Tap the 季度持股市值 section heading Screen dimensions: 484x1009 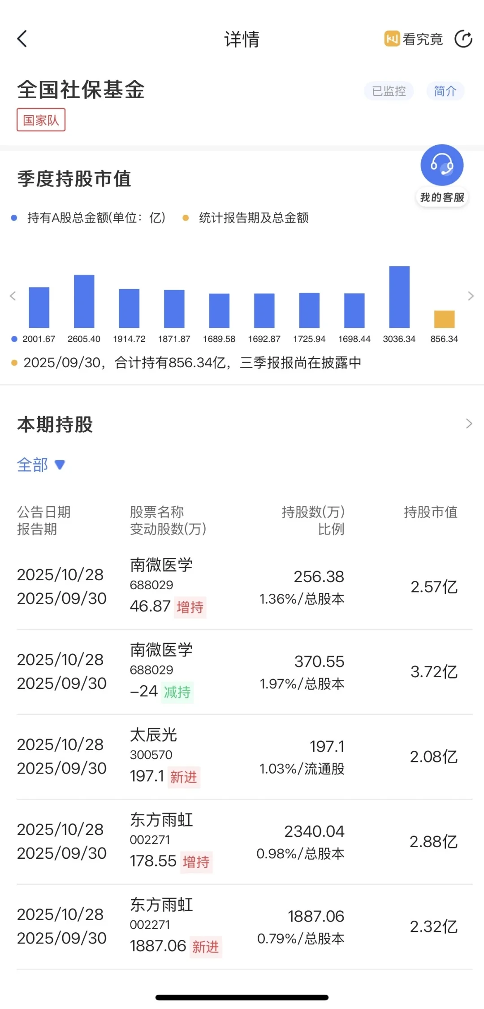pyautogui.click(x=74, y=178)
